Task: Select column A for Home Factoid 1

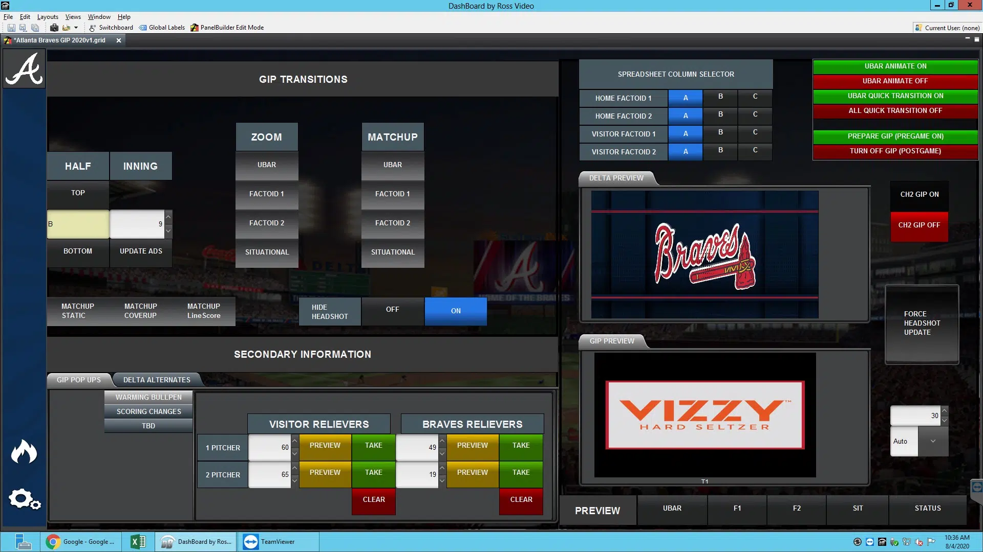Action: (685, 98)
